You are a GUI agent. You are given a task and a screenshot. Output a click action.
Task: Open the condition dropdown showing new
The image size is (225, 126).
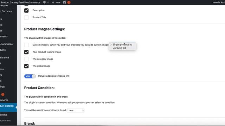coord(76,111)
